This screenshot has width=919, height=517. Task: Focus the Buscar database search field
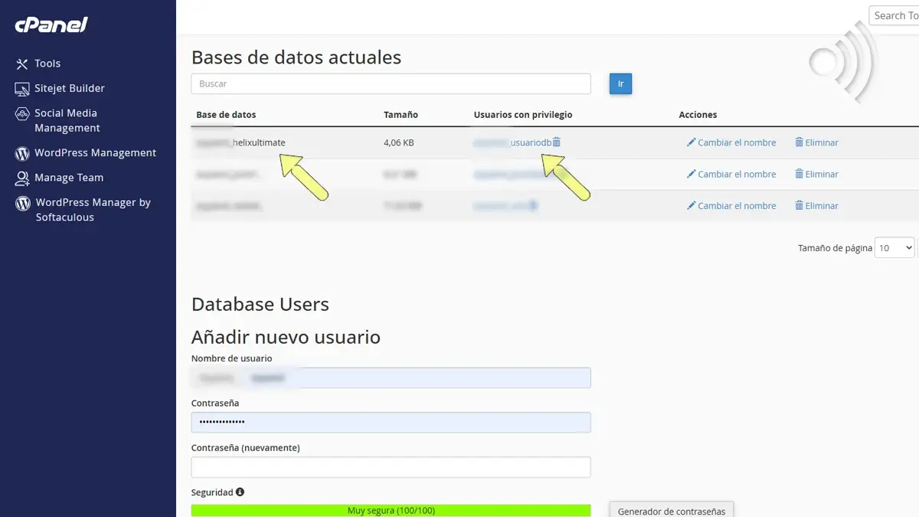(391, 83)
